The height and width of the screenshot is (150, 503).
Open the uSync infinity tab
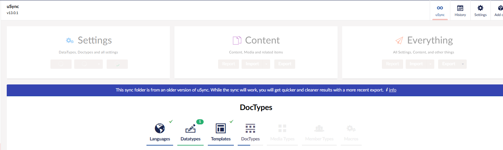pos(440,11)
